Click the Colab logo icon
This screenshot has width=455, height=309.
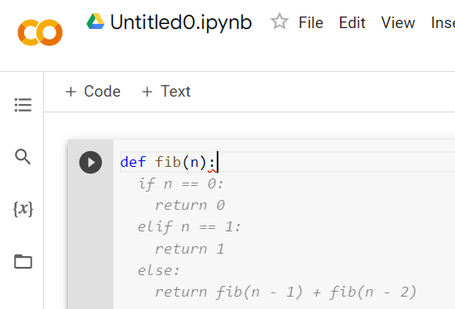(x=40, y=32)
